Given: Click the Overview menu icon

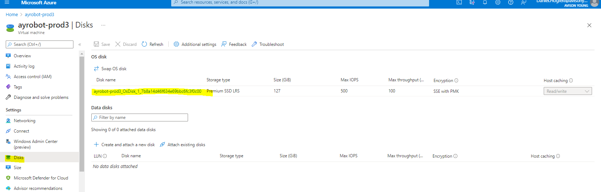Looking at the screenshot, I should click(8, 56).
